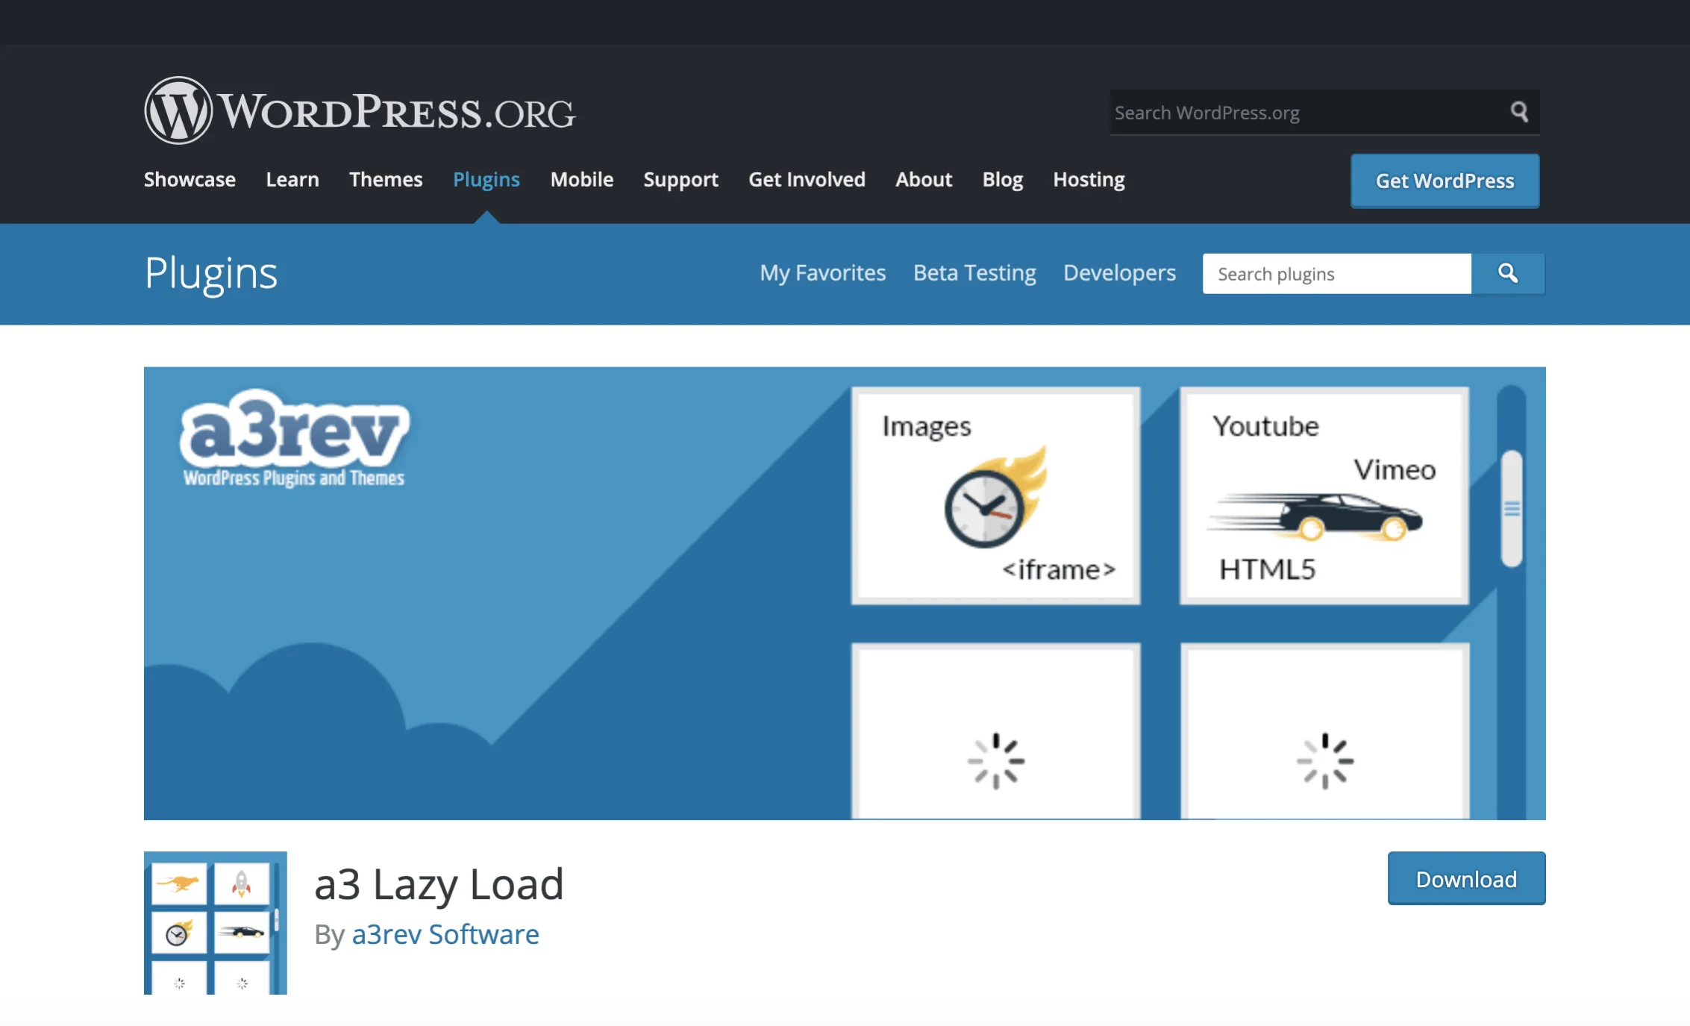
Task: Open the Developers link
Action: 1118,273
